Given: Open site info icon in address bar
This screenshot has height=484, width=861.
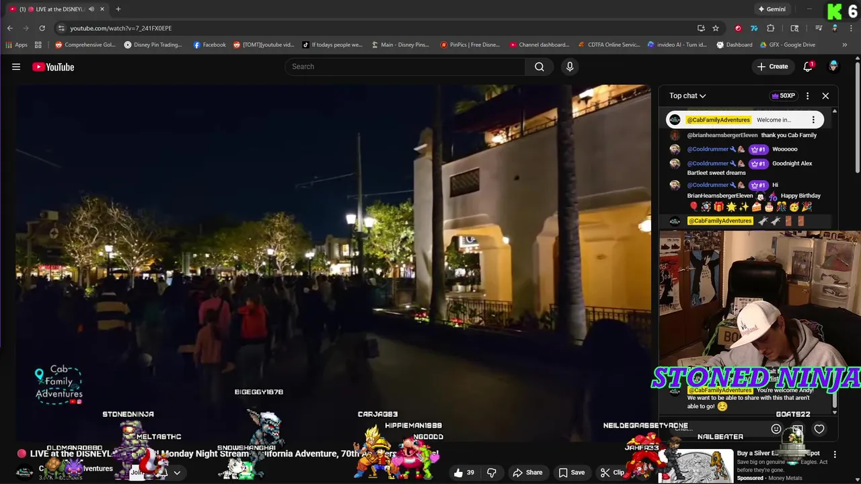Looking at the screenshot, I should pyautogui.click(x=61, y=28).
